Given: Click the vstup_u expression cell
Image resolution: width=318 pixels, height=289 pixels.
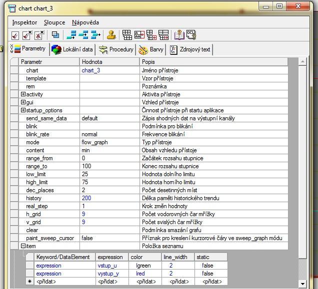Looking at the screenshot, I should click(x=112, y=266).
